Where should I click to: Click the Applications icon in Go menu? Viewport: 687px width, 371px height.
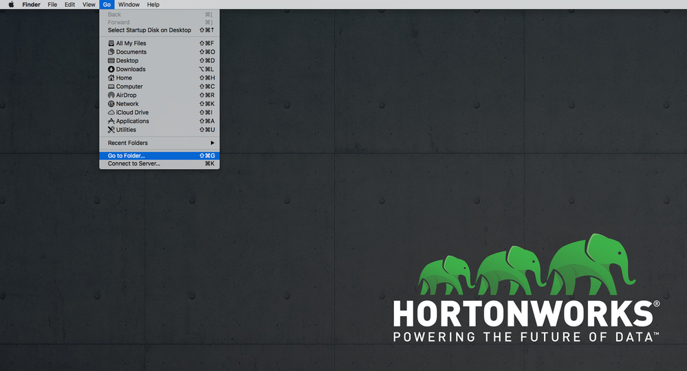[111, 122]
